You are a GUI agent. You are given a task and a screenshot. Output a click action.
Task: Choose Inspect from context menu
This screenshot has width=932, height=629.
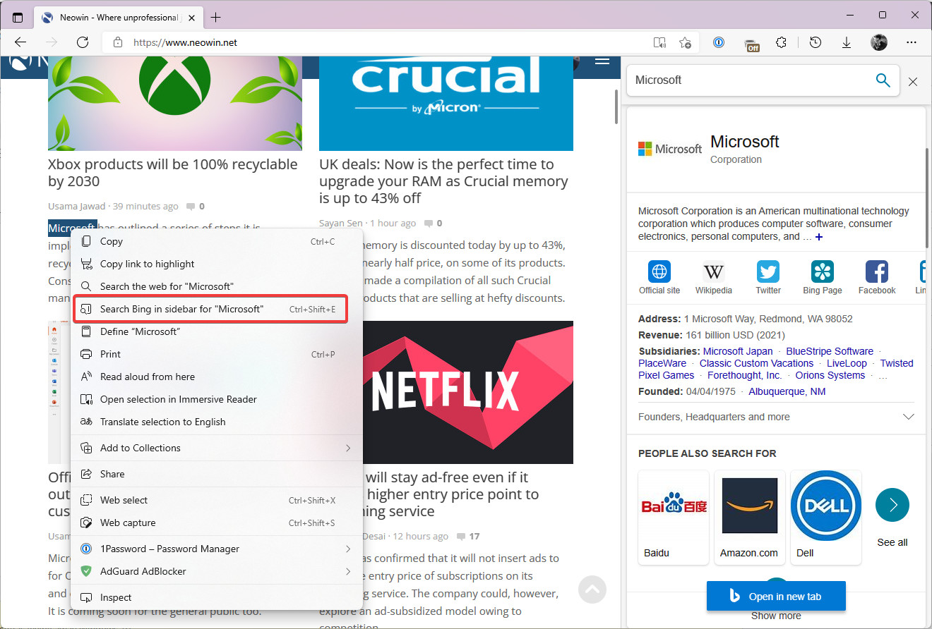[116, 597]
